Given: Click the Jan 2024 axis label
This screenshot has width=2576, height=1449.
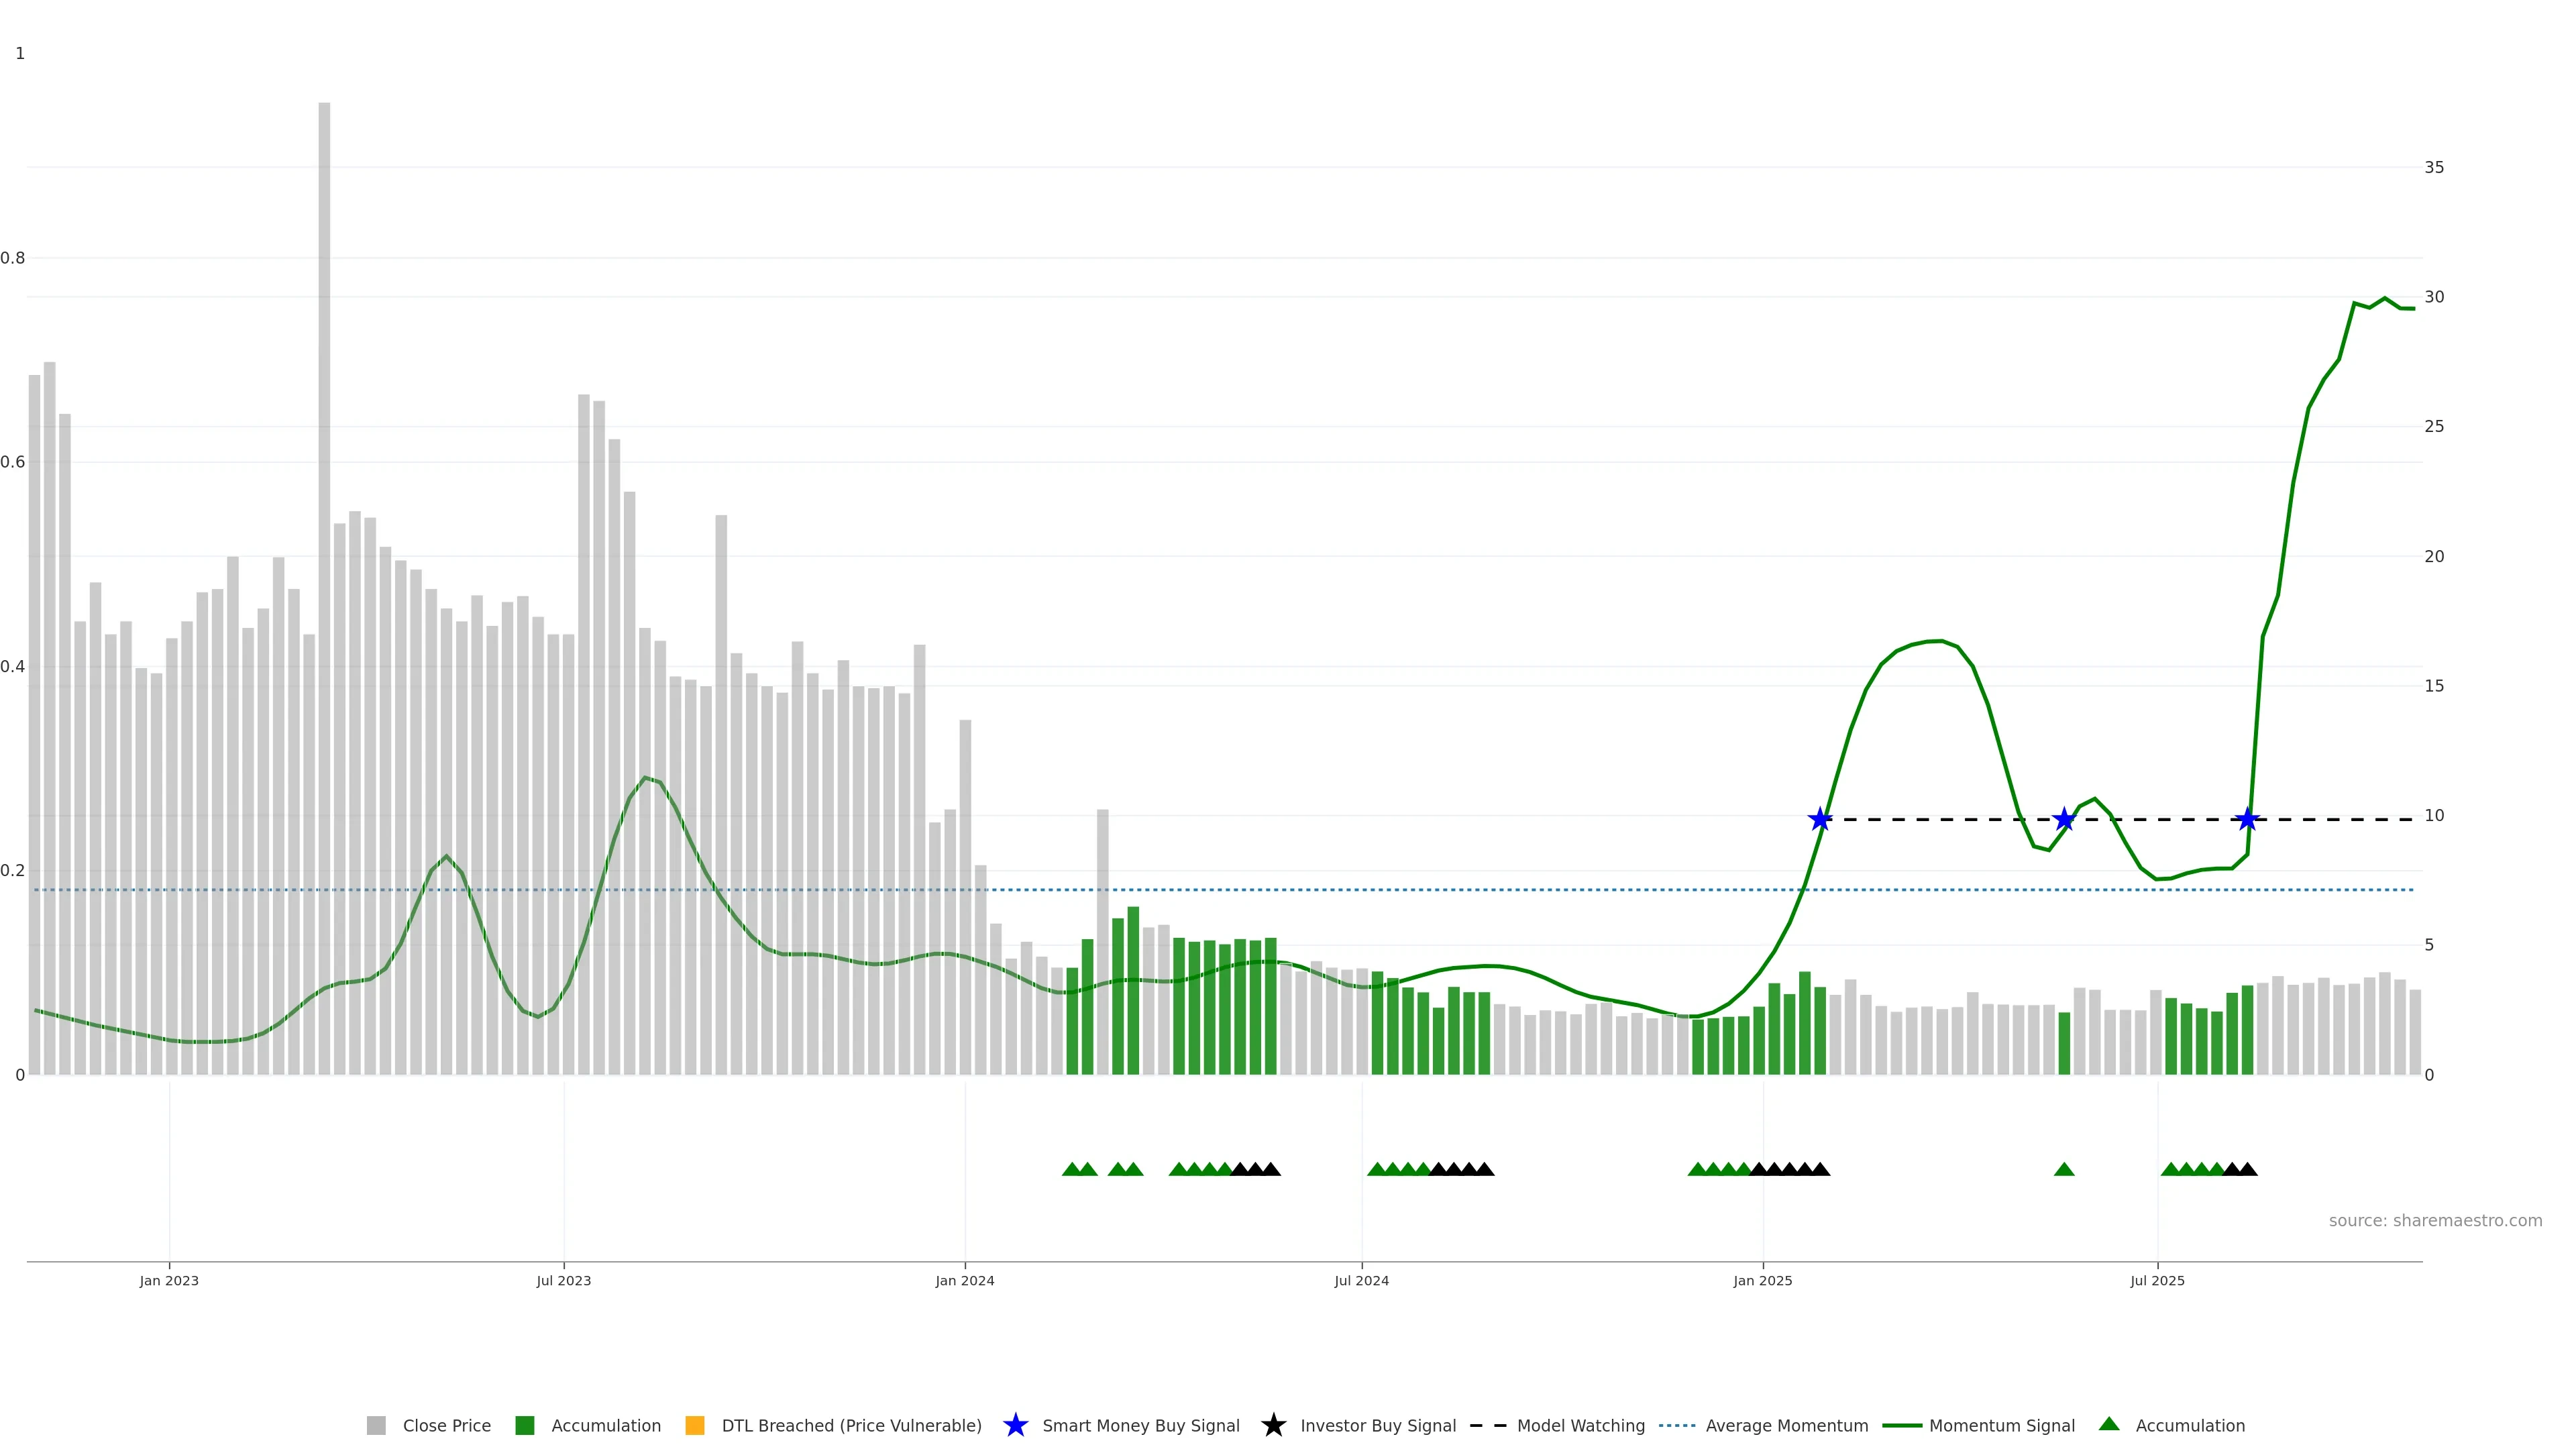Looking at the screenshot, I should (965, 1281).
